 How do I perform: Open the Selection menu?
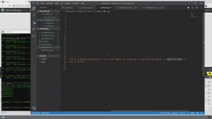coord(49,3)
